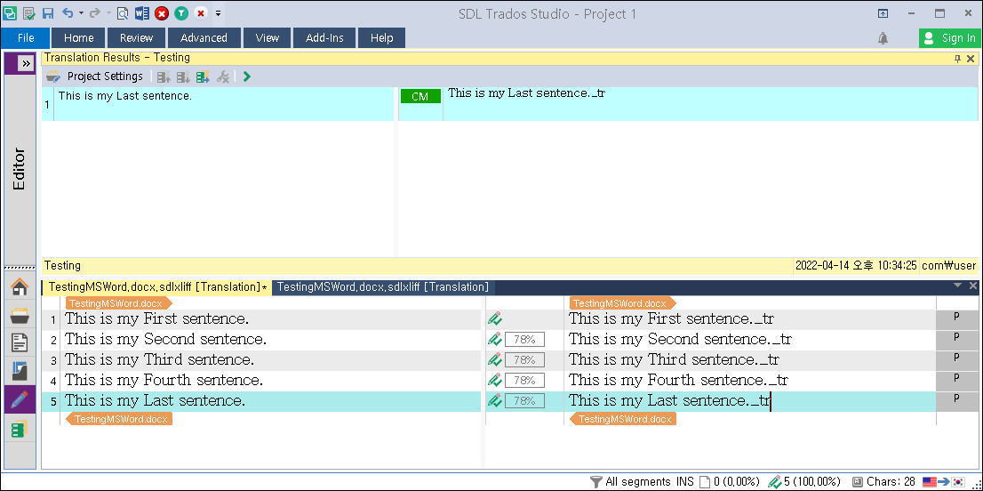Click select next match icon in Translation Results
983x491 pixels.
pyautogui.click(x=183, y=76)
